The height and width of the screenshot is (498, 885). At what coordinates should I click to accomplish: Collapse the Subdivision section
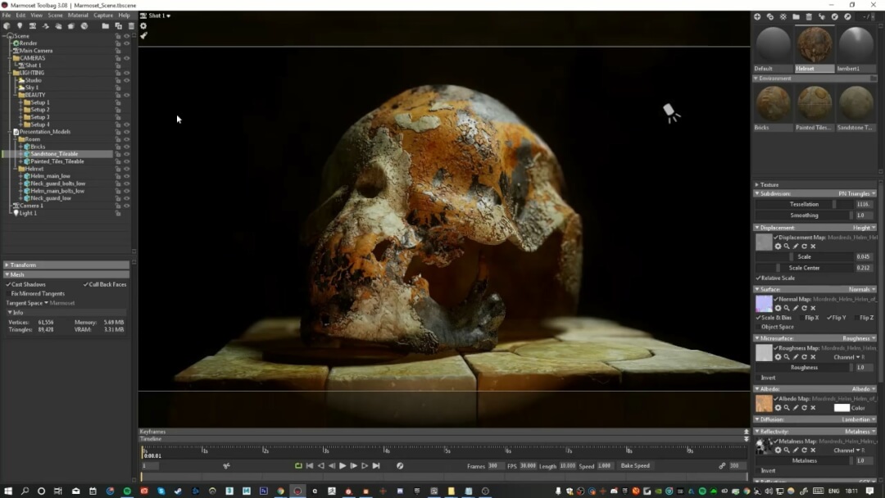[757, 194]
